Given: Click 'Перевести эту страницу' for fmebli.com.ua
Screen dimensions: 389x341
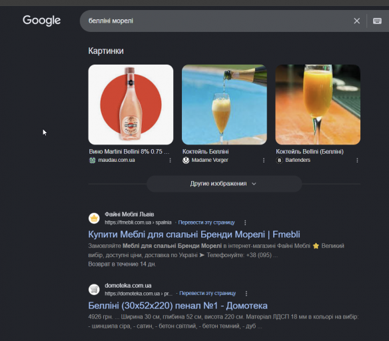Looking at the screenshot, I should click(206, 222).
